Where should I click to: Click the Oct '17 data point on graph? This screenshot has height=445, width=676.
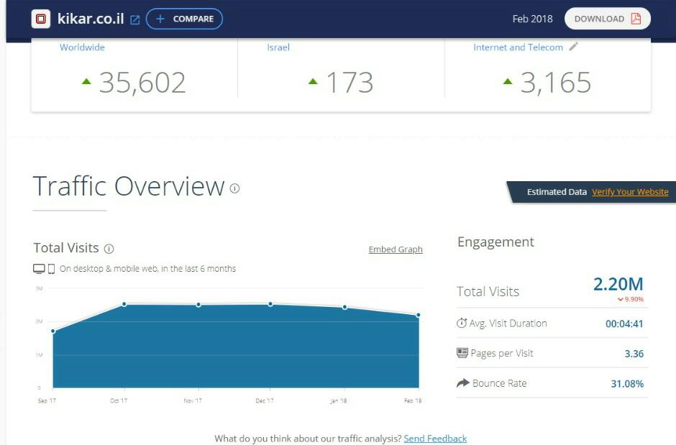124,304
